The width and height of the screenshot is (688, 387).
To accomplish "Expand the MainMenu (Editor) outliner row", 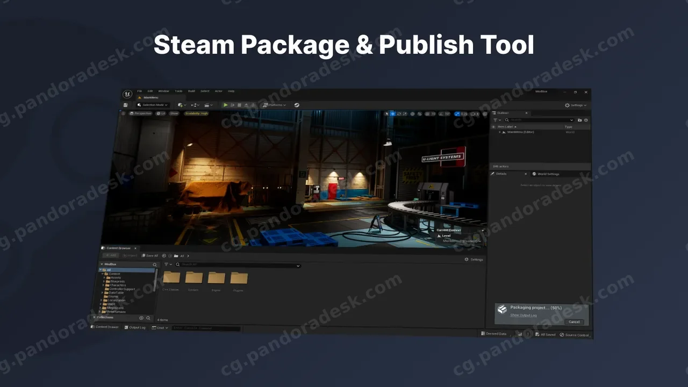I will click(500, 132).
